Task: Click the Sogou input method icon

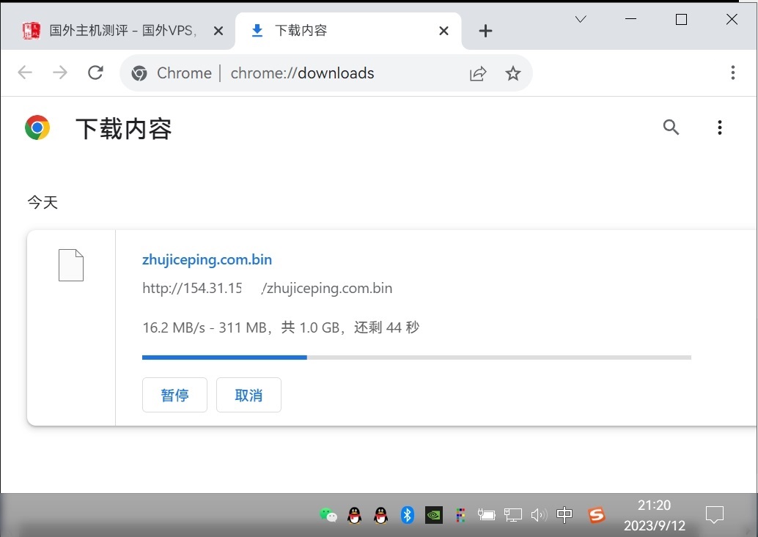Action: point(597,515)
